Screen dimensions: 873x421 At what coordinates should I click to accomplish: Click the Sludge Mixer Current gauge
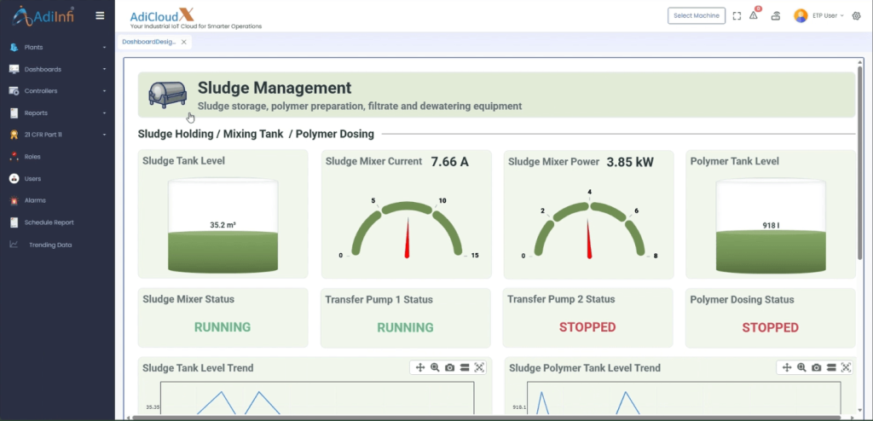pyautogui.click(x=407, y=229)
